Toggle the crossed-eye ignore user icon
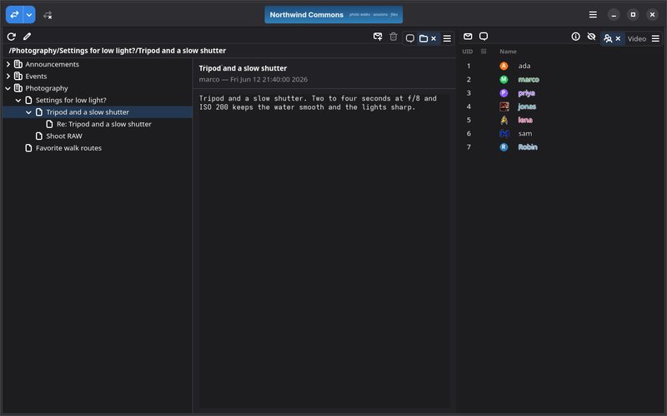The height and width of the screenshot is (416, 667). (x=591, y=37)
